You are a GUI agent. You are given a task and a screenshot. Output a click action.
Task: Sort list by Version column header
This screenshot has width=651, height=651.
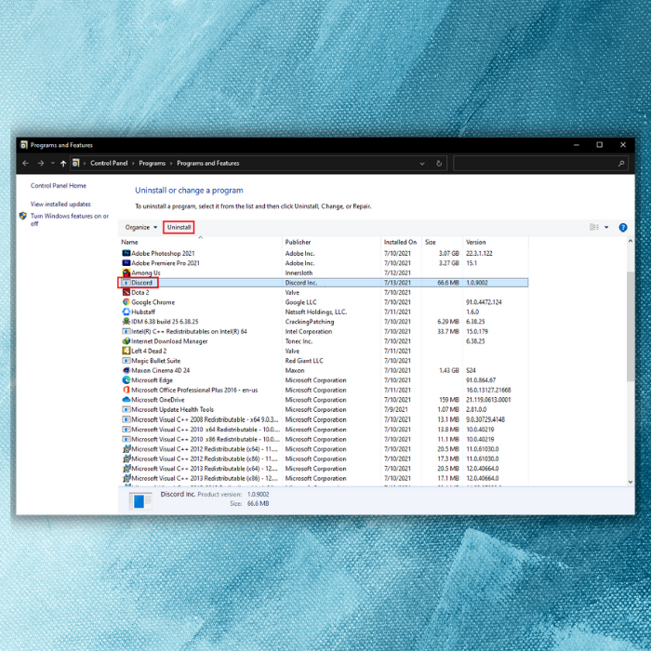click(496, 242)
